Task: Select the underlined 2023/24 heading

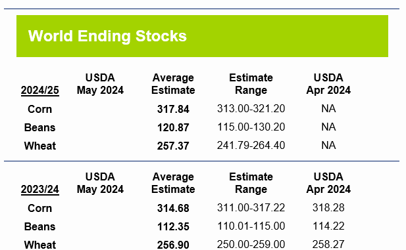Action: [40, 190]
